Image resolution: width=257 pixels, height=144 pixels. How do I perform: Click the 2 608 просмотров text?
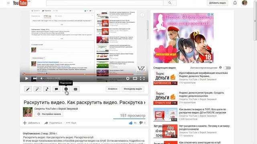(x=188, y=119)
